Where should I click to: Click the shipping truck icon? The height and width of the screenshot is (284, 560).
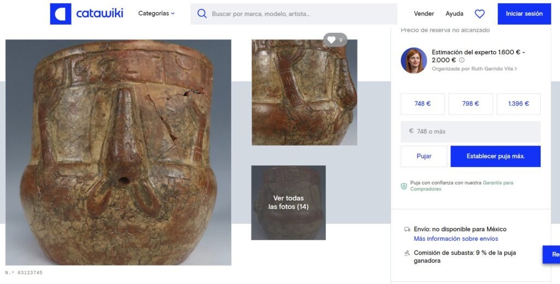pyautogui.click(x=407, y=229)
